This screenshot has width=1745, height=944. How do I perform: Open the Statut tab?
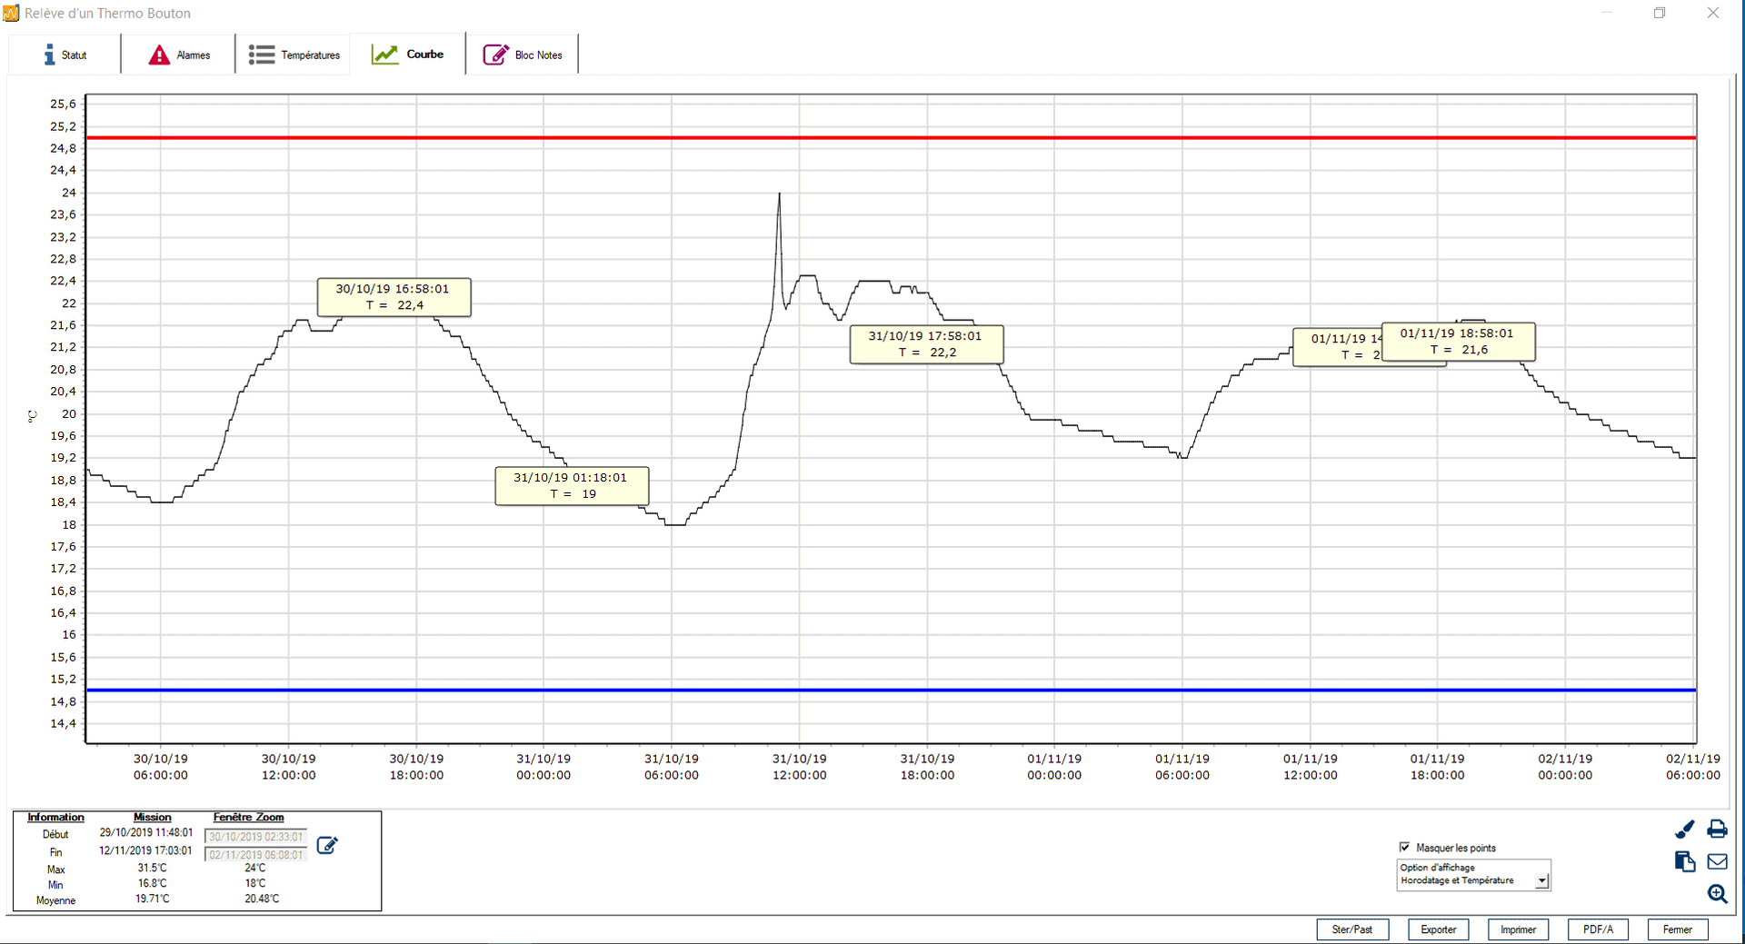65,55
